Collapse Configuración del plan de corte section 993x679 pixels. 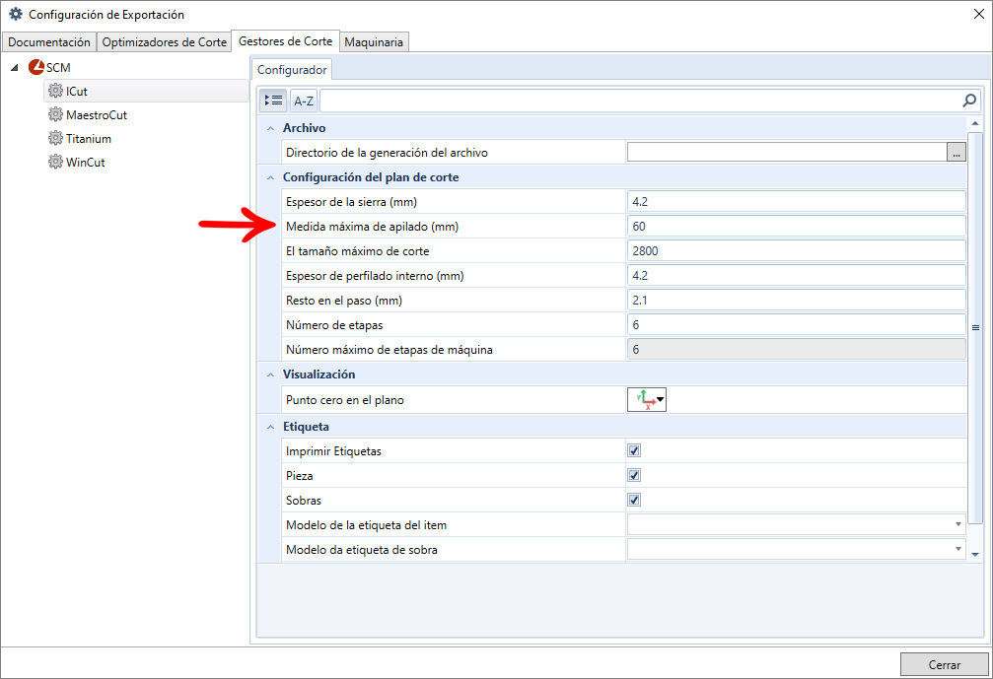[270, 177]
